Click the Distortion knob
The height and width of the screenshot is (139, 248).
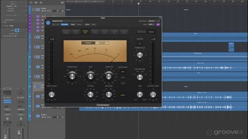(x=140, y=77)
